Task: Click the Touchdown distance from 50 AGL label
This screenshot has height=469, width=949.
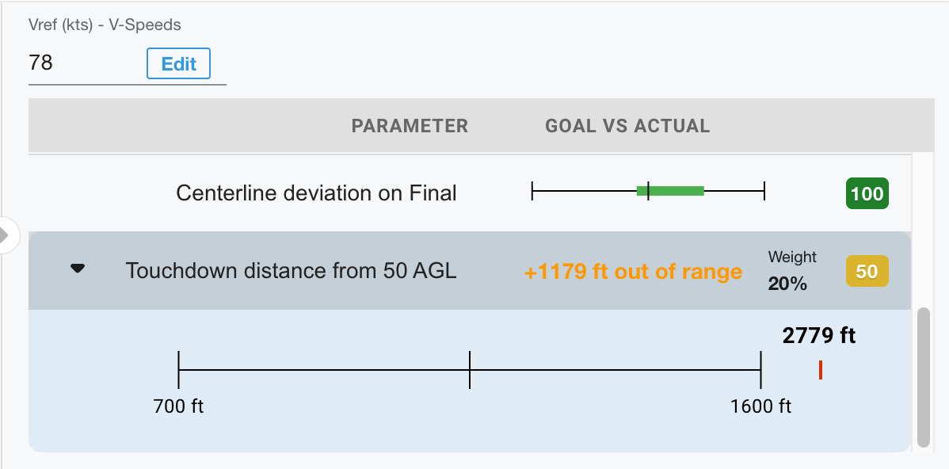Action: pyautogui.click(x=291, y=271)
